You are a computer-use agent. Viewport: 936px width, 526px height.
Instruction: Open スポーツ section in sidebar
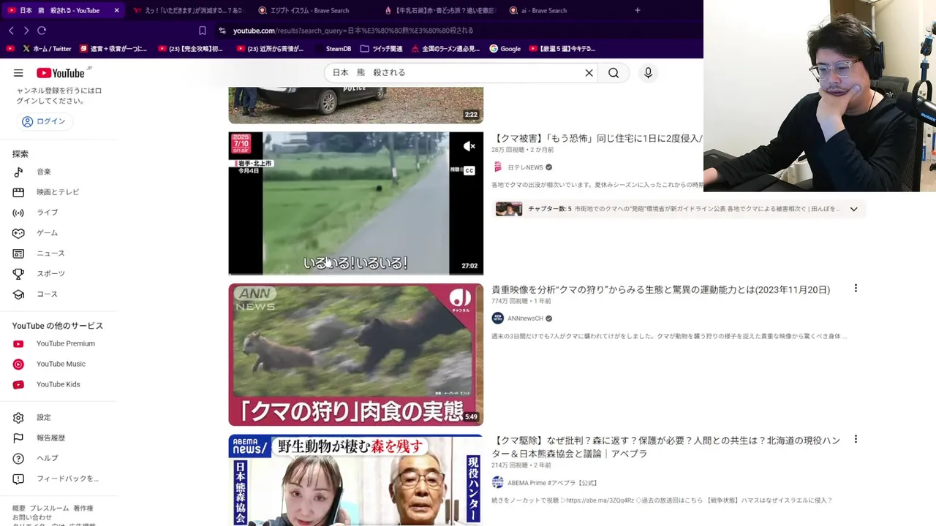coord(58,274)
